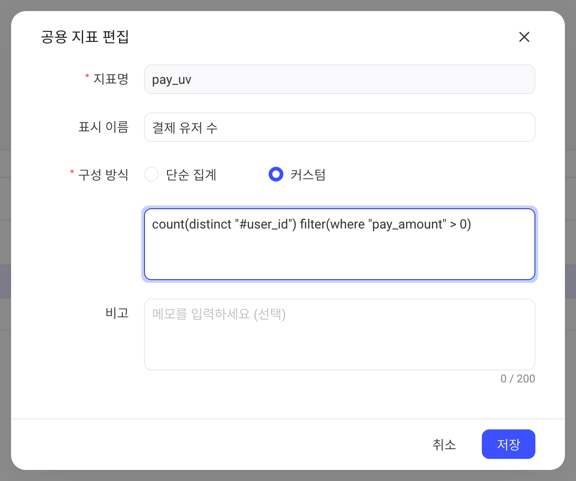This screenshot has height=481, width=576.
Task: Cancel editing with the 취소 button
Action: pyautogui.click(x=444, y=444)
